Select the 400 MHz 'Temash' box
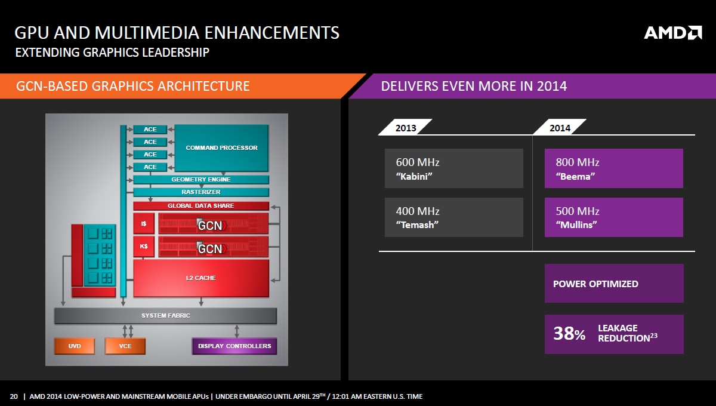The image size is (716, 406). pos(453,217)
